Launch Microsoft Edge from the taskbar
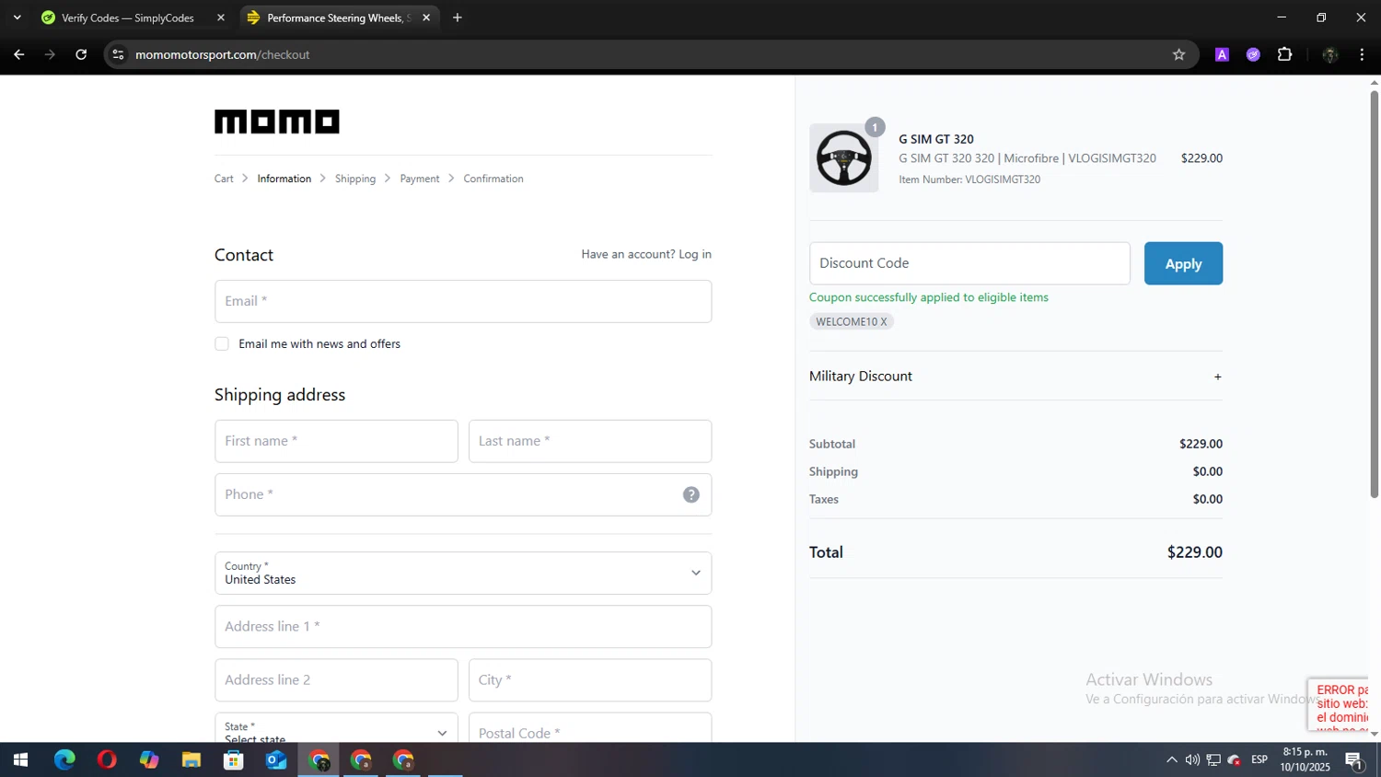Screen dimensions: 1381x777 [64, 760]
